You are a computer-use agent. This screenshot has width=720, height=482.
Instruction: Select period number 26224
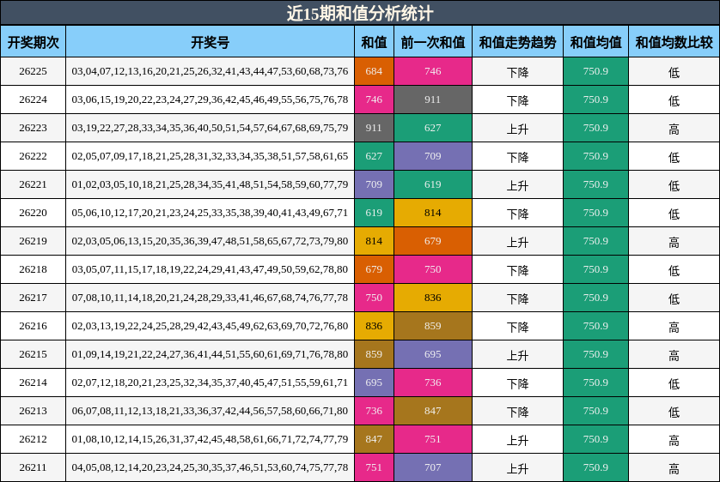(x=33, y=99)
